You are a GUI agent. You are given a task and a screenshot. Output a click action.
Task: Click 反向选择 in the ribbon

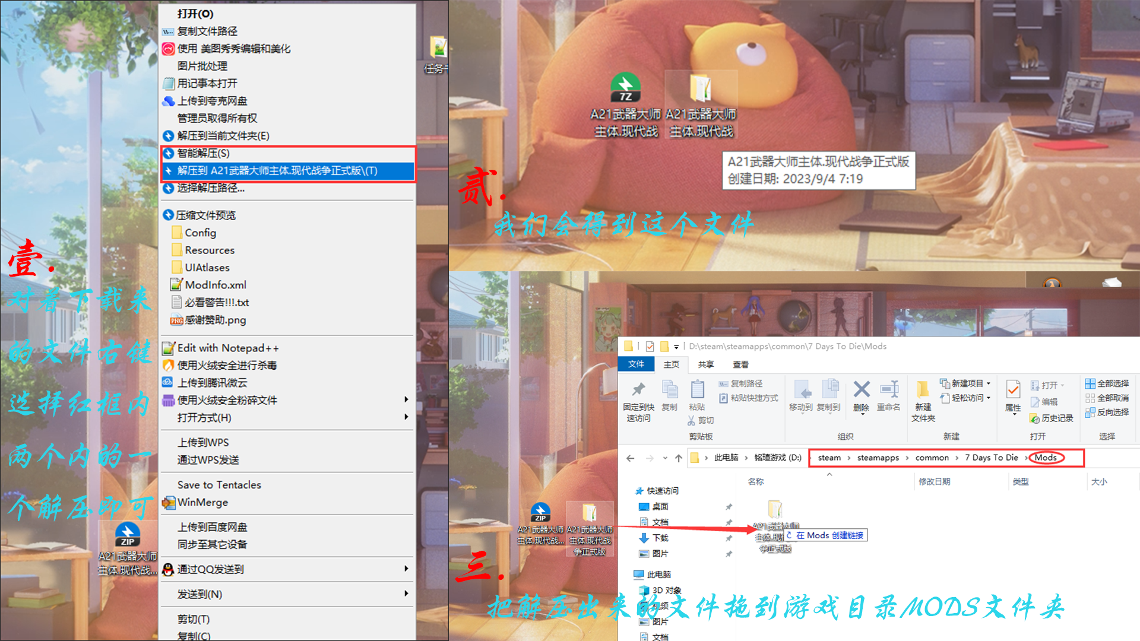(1107, 412)
